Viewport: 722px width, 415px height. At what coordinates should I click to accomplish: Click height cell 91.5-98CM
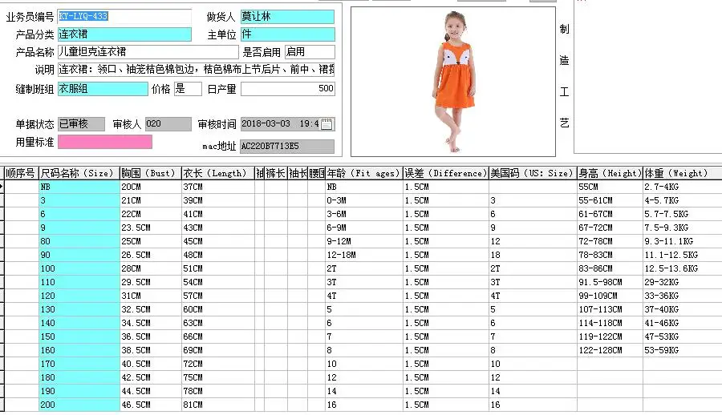point(610,282)
